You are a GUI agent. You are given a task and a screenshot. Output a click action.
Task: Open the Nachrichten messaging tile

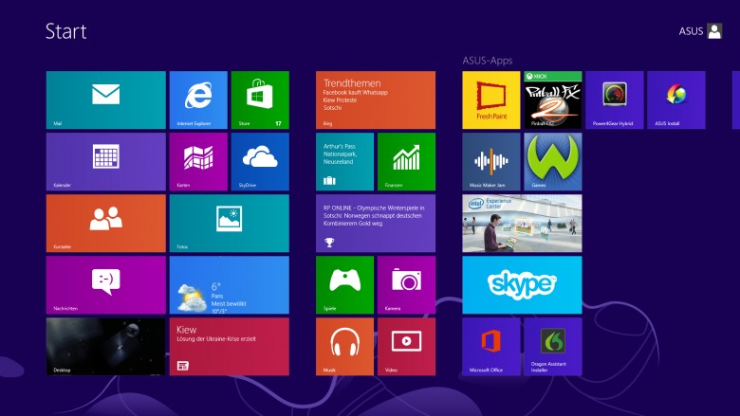pos(105,285)
